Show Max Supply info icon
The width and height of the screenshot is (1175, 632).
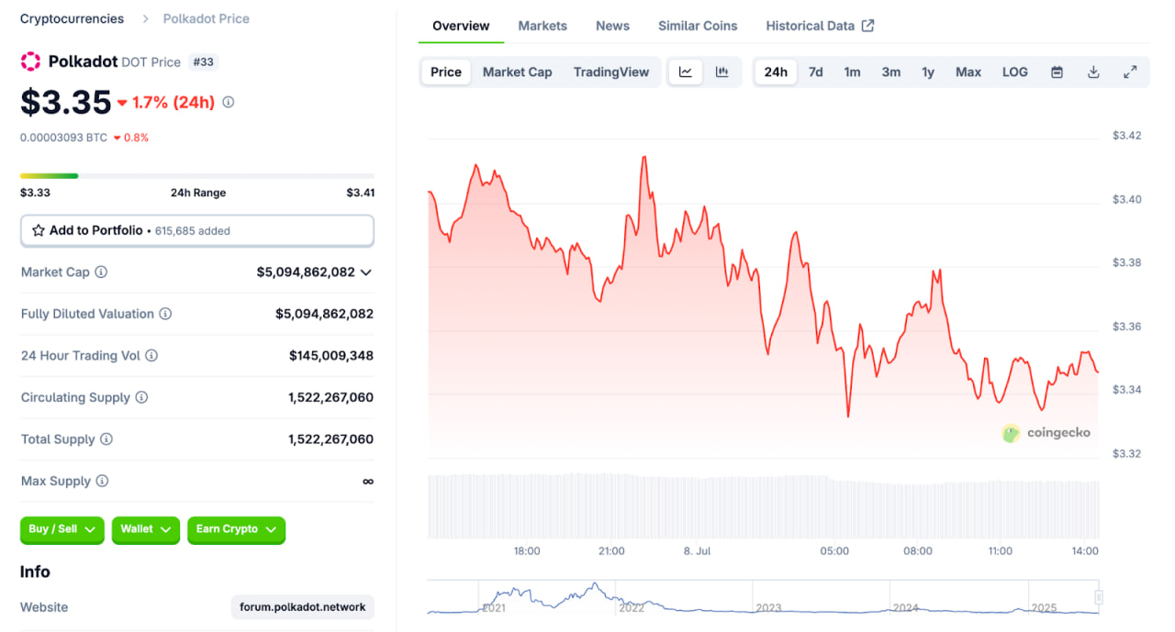[x=102, y=482]
